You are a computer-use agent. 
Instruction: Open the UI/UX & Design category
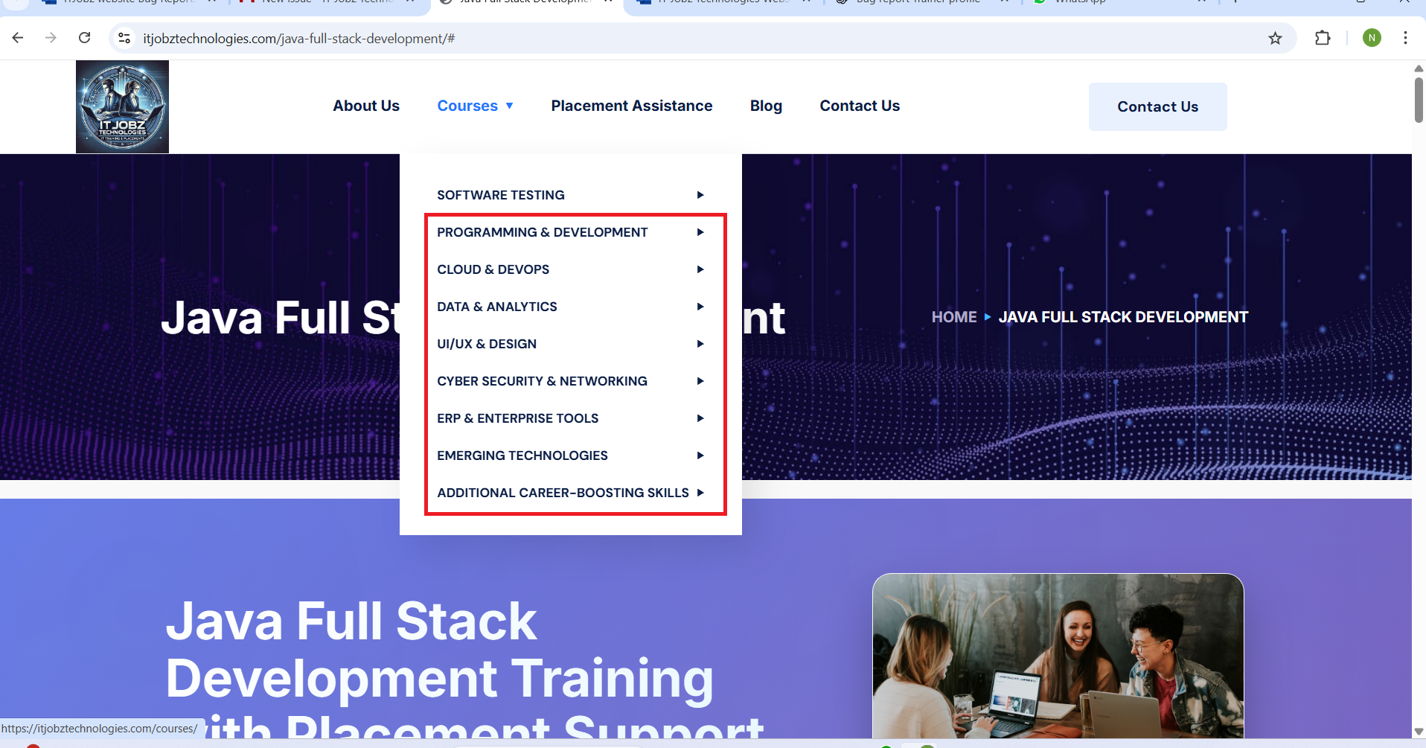pyautogui.click(x=486, y=344)
